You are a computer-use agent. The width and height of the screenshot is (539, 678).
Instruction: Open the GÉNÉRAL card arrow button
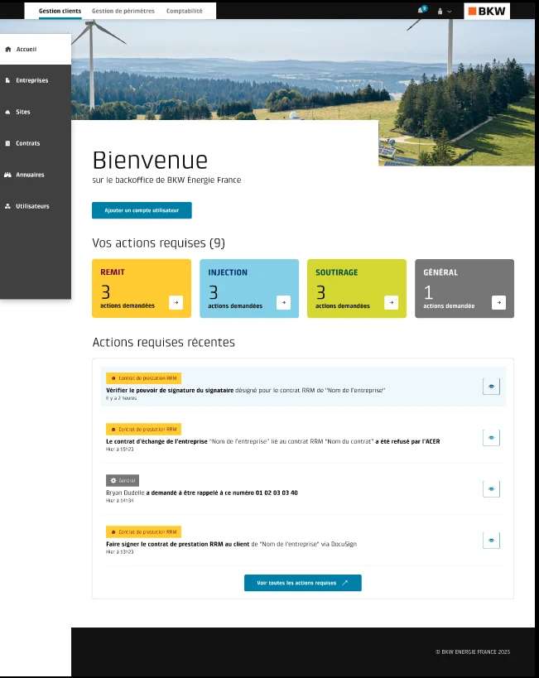498,302
